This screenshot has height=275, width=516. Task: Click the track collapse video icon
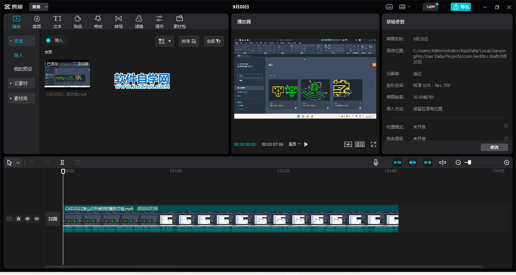(x=9, y=219)
